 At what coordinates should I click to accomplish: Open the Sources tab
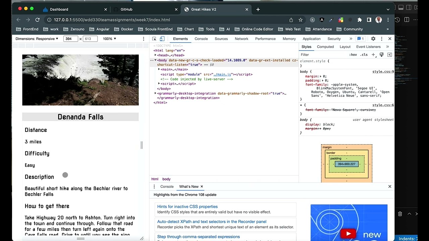[221, 39]
